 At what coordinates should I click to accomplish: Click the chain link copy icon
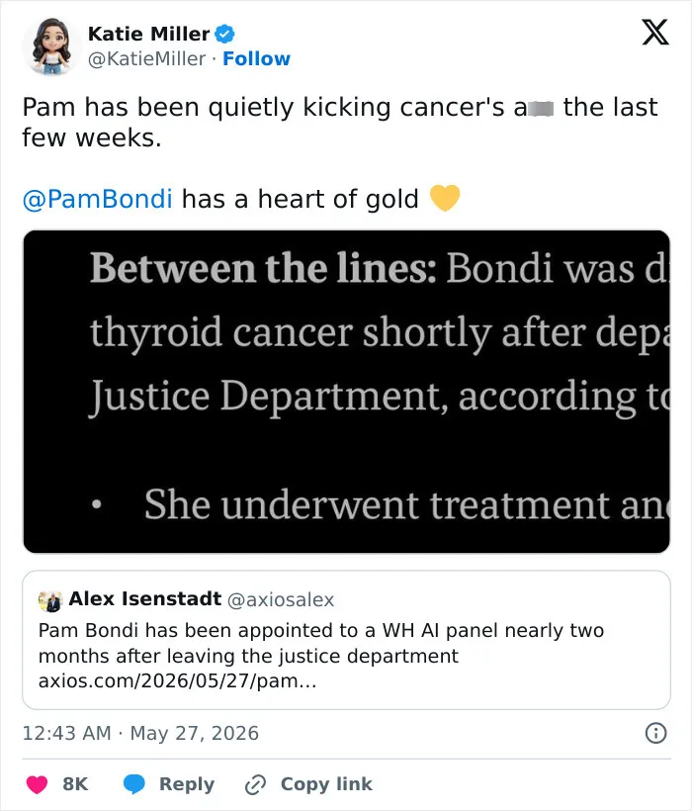point(255,784)
